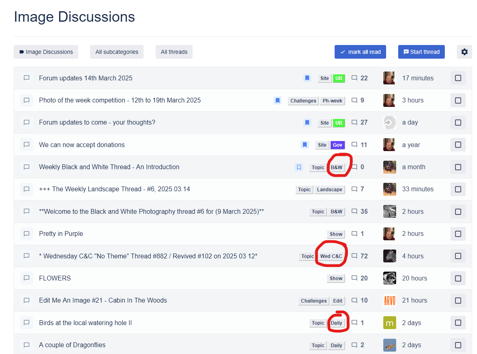The image size is (477, 354).
Task: Select checkbox for Forum updates 14th March thread
Action: [x=458, y=78]
